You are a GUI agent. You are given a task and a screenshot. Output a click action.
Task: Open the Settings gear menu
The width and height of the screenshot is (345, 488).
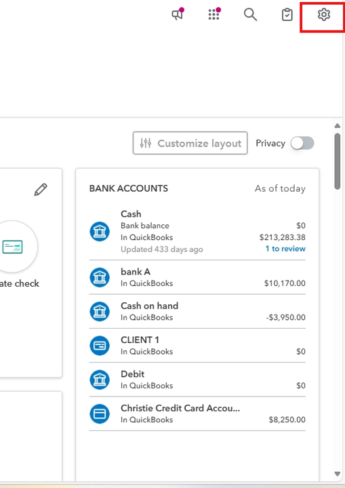click(324, 15)
